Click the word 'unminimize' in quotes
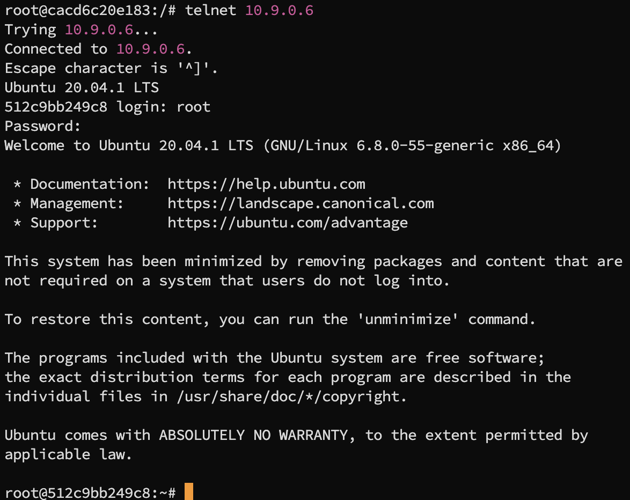 [x=407, y=319]
